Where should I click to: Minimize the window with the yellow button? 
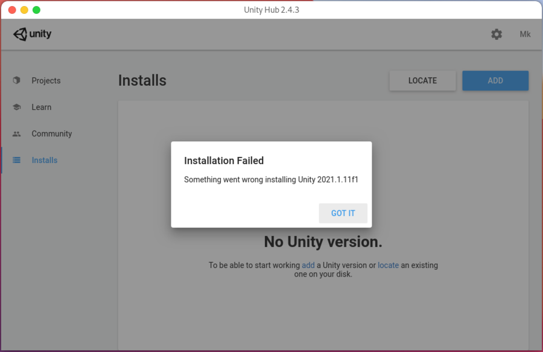(24, 10)
